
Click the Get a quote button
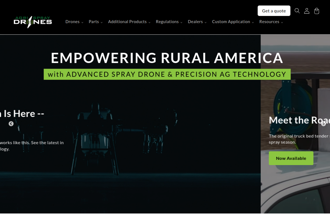pos(274,11)
